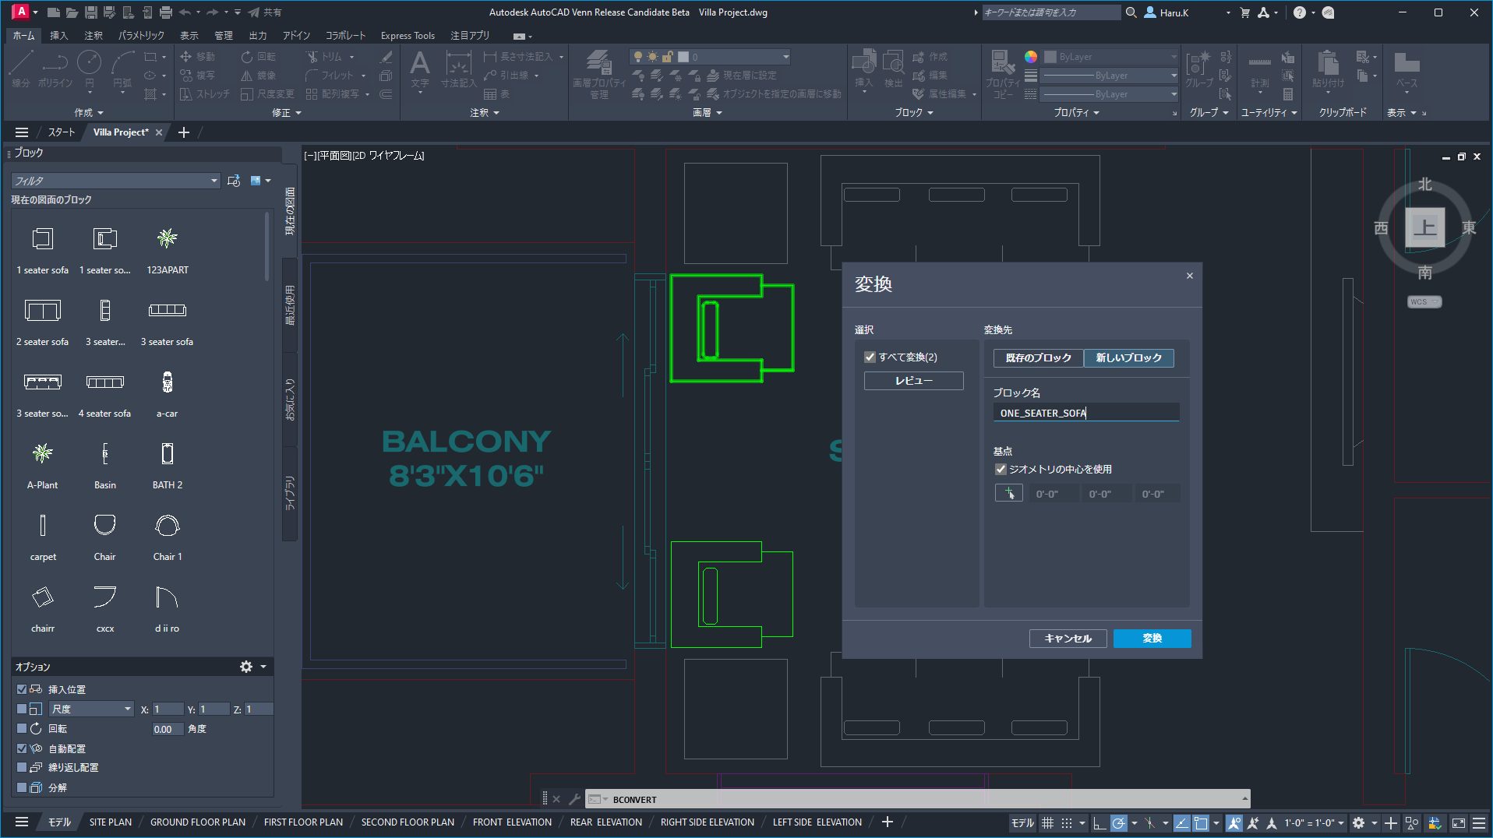Select the 線分 (Line) drawing tool
1493x838 pixels.
(21, 62)
